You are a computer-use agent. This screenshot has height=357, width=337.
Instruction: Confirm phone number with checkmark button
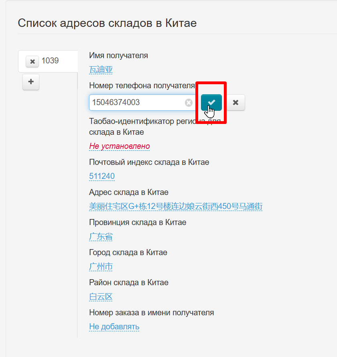[211, 102]
